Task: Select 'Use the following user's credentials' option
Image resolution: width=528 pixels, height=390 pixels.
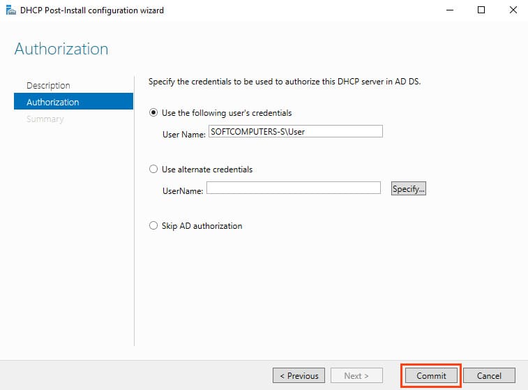Action: 154,113
